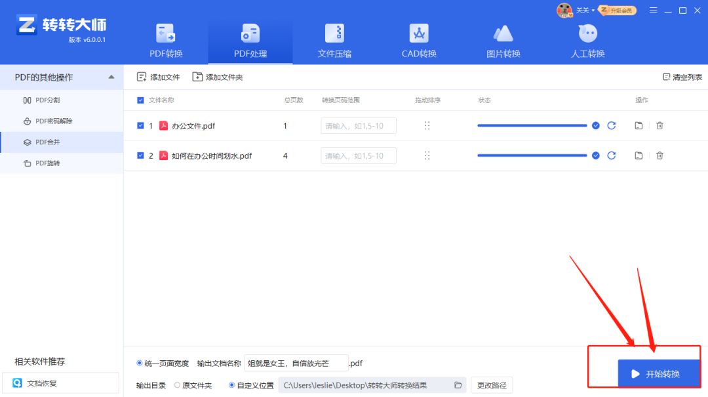Delete 办公文件.pdf from the list
Screen dimensions: 708x397
coord(659,125)
